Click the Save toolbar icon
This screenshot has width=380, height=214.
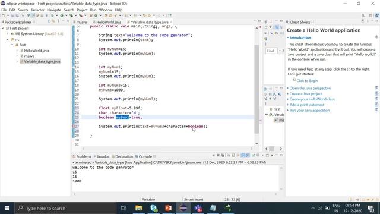point(12,15)
